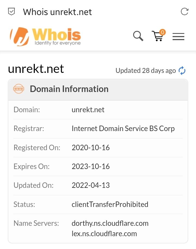Click the Updated 28 days ago text
196x249 pixels.
pos(146,71)
